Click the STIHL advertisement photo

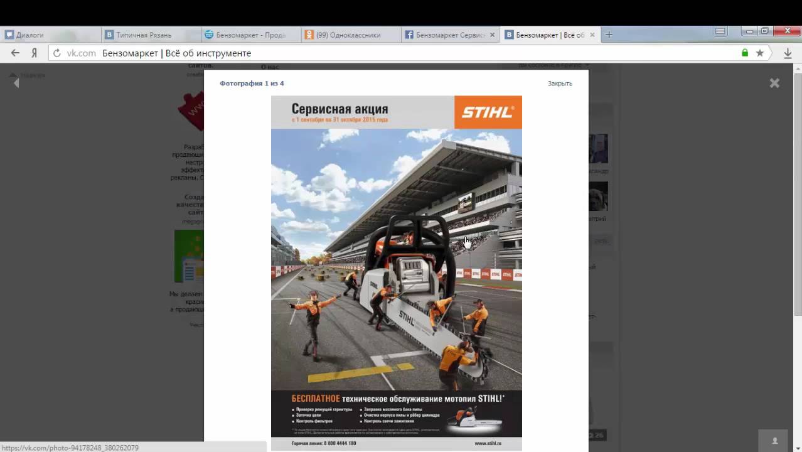(396, 273)
